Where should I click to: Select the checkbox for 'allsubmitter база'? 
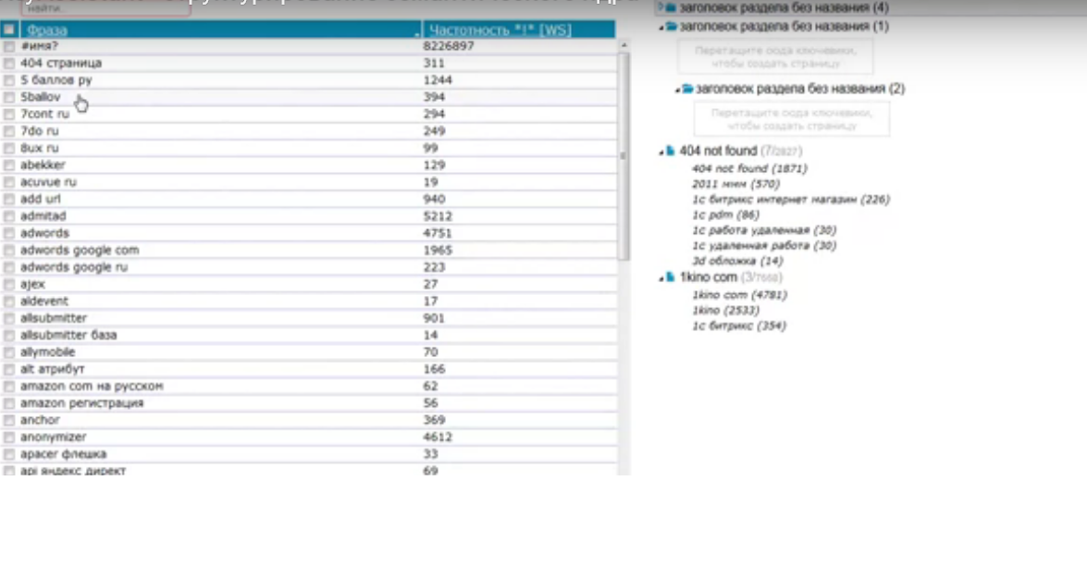coord(9,336)
